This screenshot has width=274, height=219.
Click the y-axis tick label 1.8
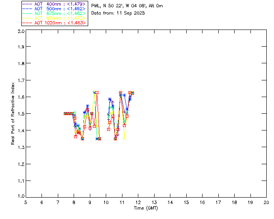point(21,63)
